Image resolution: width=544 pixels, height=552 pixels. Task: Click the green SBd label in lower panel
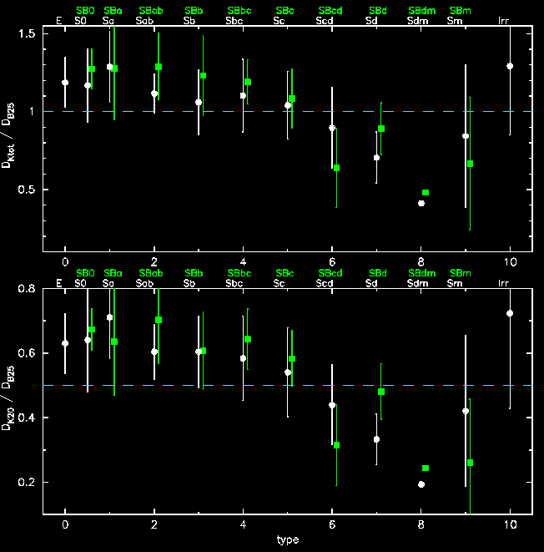click(378, 273)
